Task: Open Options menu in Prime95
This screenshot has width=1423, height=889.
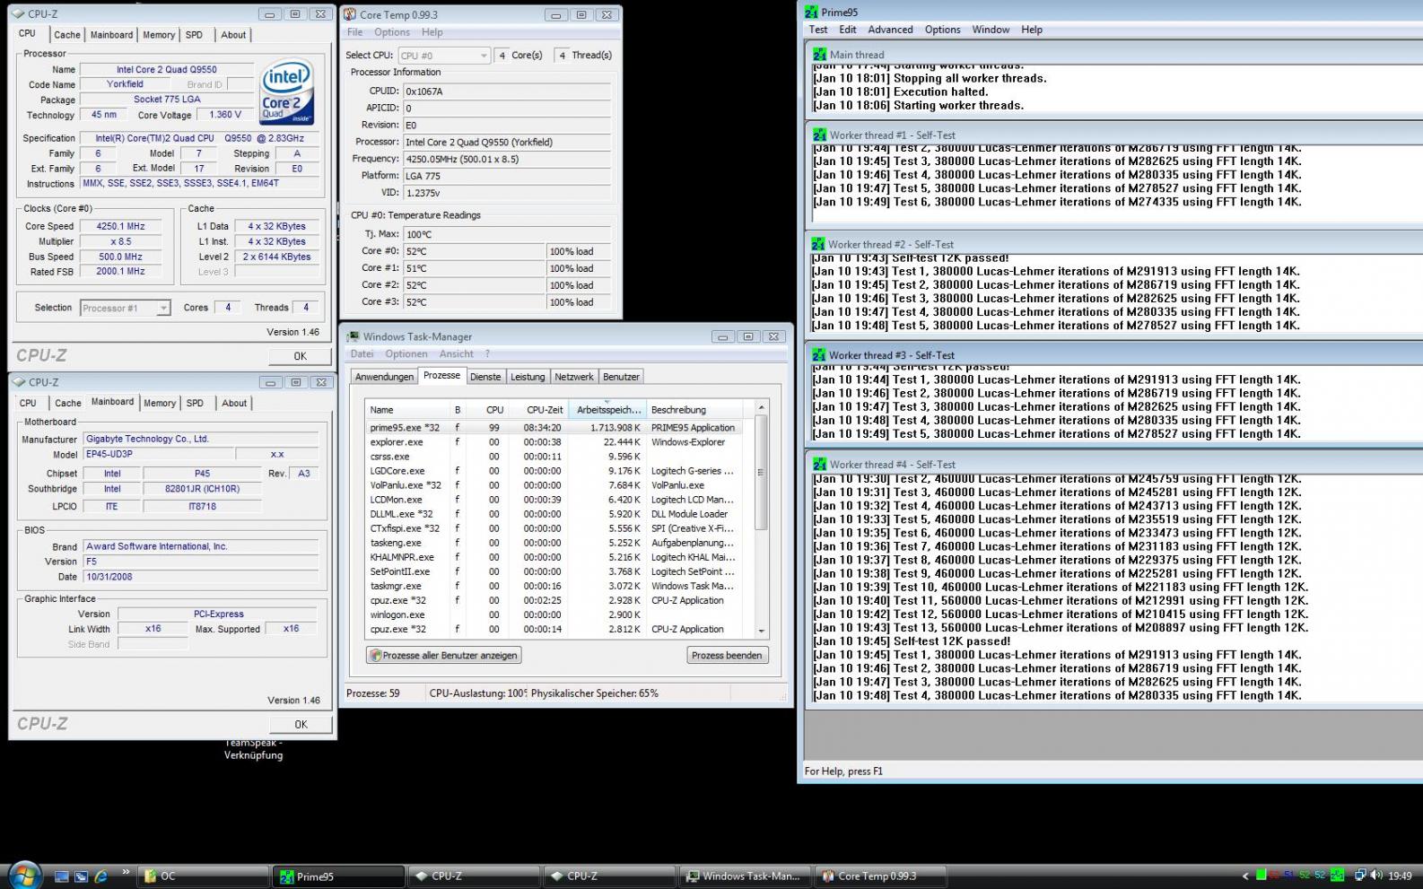Action: pos(943,30)
